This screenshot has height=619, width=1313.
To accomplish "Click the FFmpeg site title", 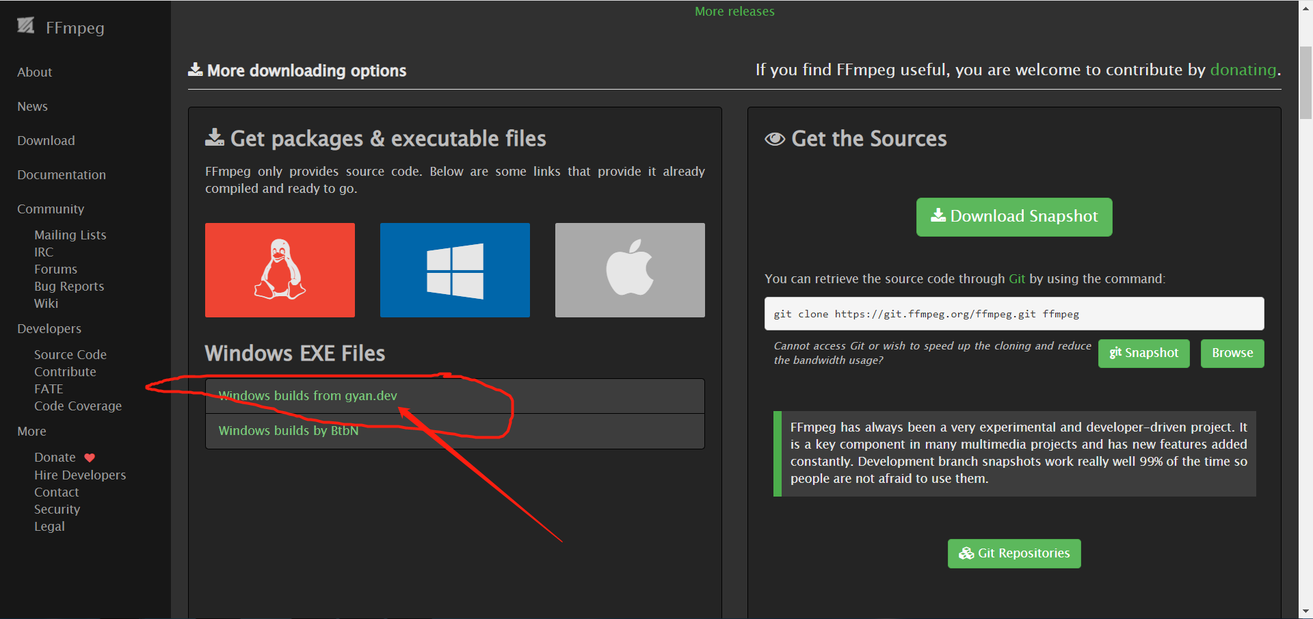I will pos(75,27).
